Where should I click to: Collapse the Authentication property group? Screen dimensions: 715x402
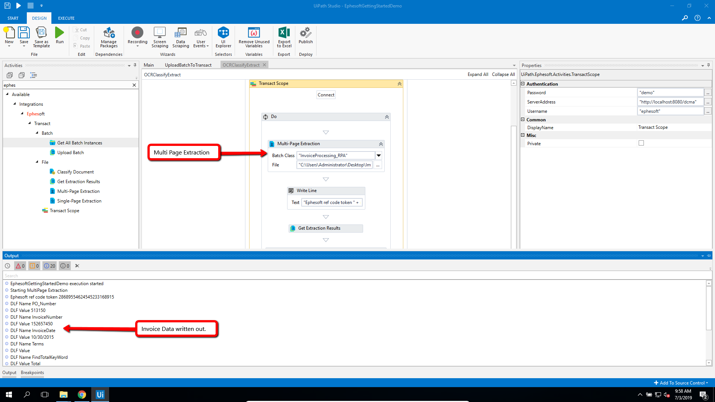pos(523,84)
